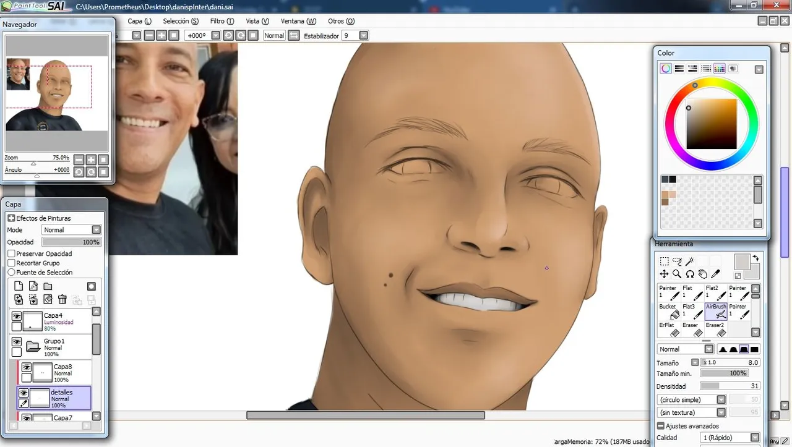Choose the Flat3 brush
Image resolution: width=792 pixels, height=447 pixels.
tap(692, 311)
